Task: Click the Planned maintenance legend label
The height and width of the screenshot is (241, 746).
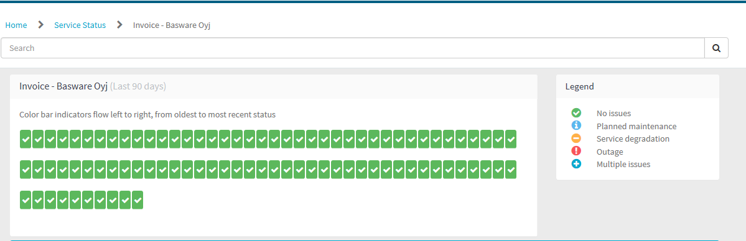Action: pyautogui.click(x=636, y=126)
